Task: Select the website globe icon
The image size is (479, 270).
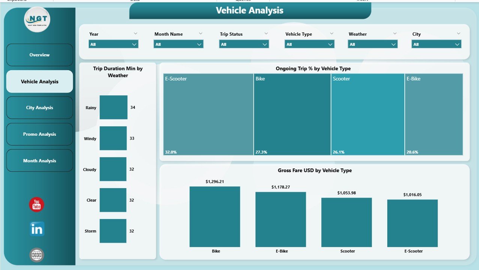Action: pos(36,255)
